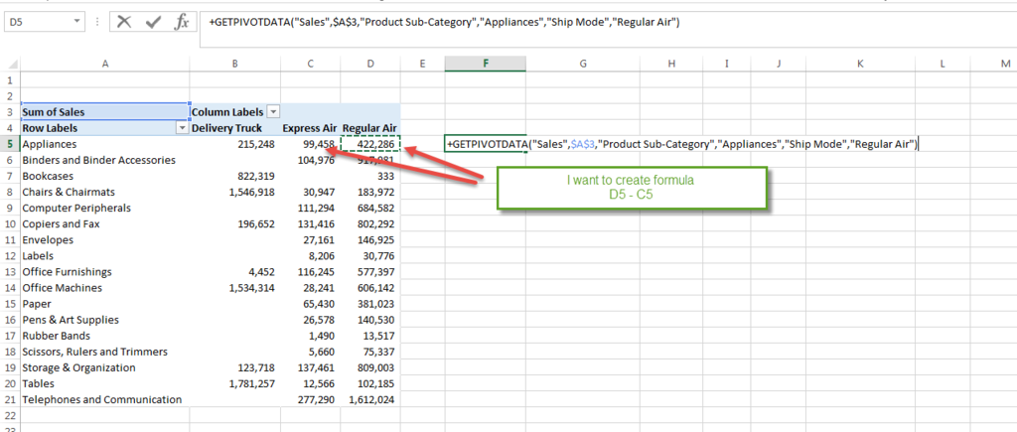Select column B header
This screenshot has height=432, width=1017.
234,63
